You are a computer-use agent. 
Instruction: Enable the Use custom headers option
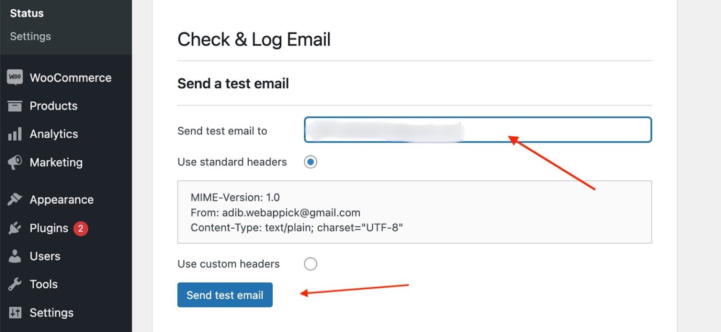[x=310, y=263]
